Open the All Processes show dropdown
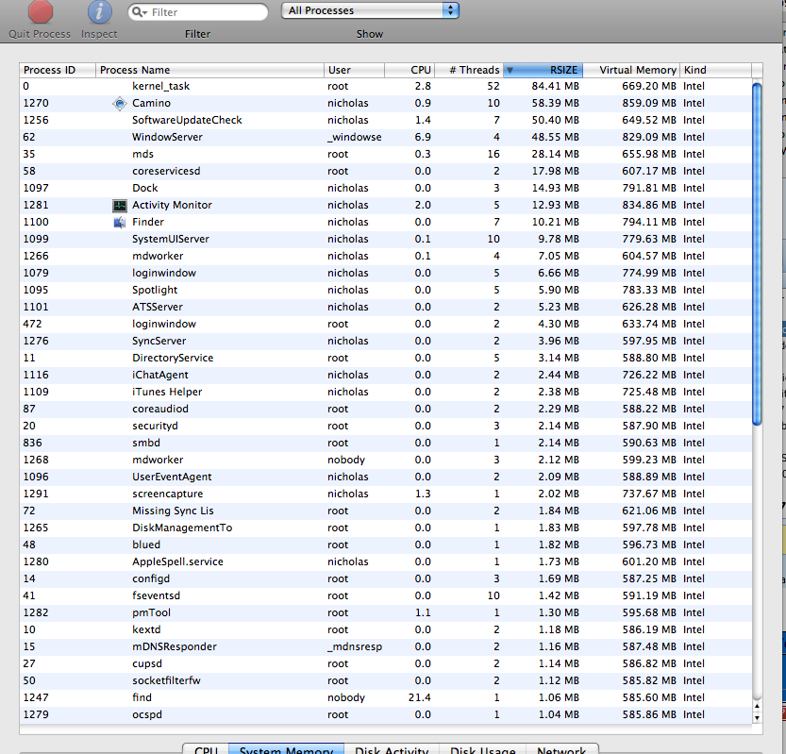 click(370, 10)
